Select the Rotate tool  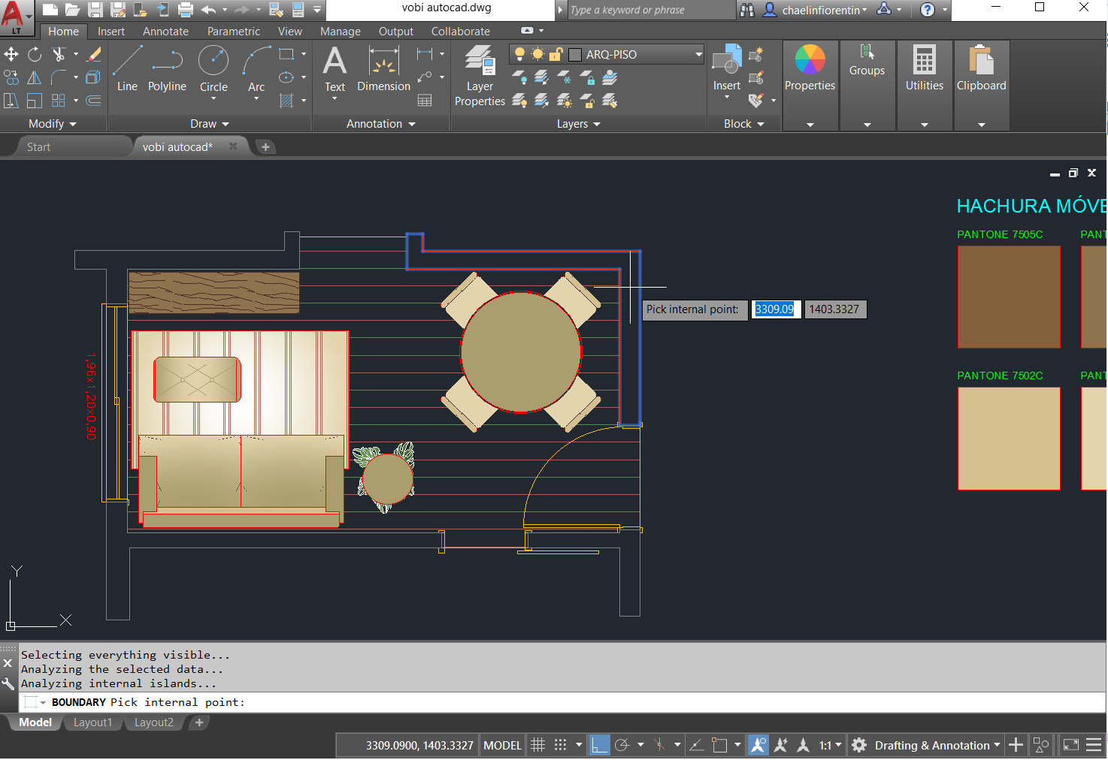[35, 54]
